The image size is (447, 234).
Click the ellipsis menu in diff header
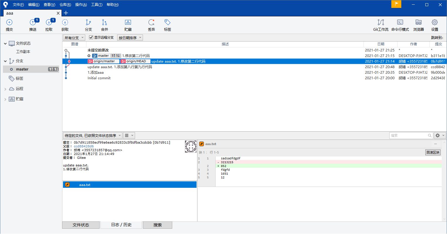pyautogui.click(x=436, y=144)
